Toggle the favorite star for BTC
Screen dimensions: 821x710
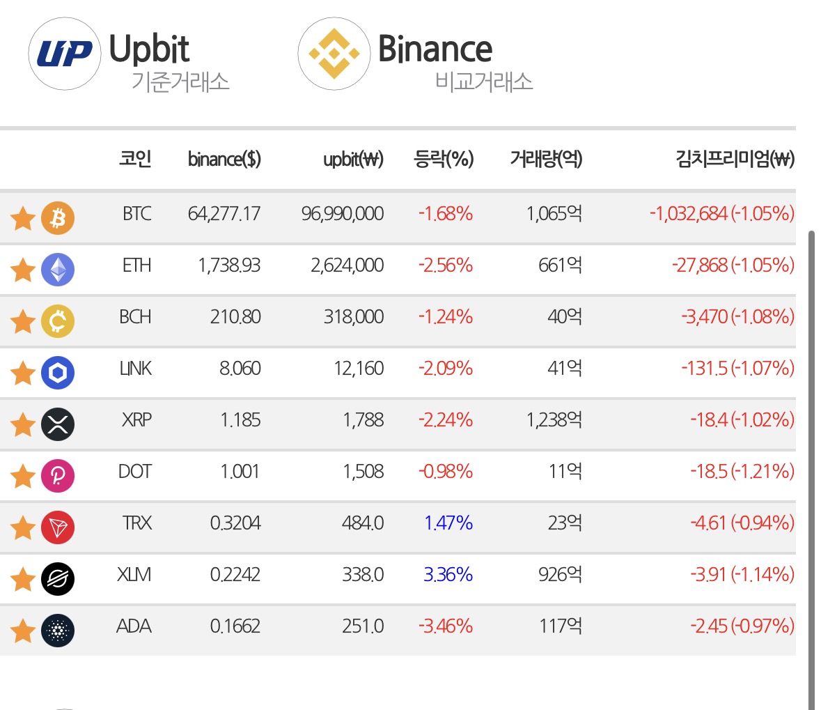tap(23, 218)
